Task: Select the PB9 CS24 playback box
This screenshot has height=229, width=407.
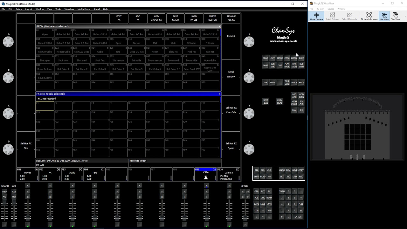Action: click(206, 174)
